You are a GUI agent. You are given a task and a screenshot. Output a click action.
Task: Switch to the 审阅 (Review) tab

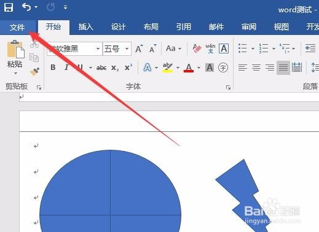(x=249, y=27)
